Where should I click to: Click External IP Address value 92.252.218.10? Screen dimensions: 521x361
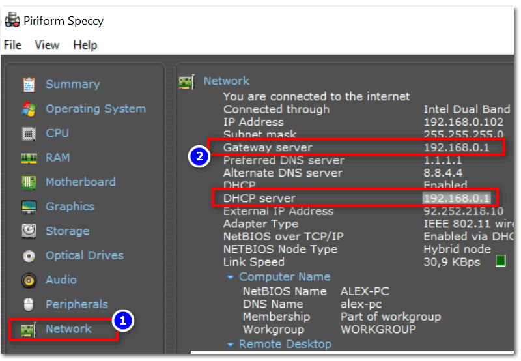point(464,211)
